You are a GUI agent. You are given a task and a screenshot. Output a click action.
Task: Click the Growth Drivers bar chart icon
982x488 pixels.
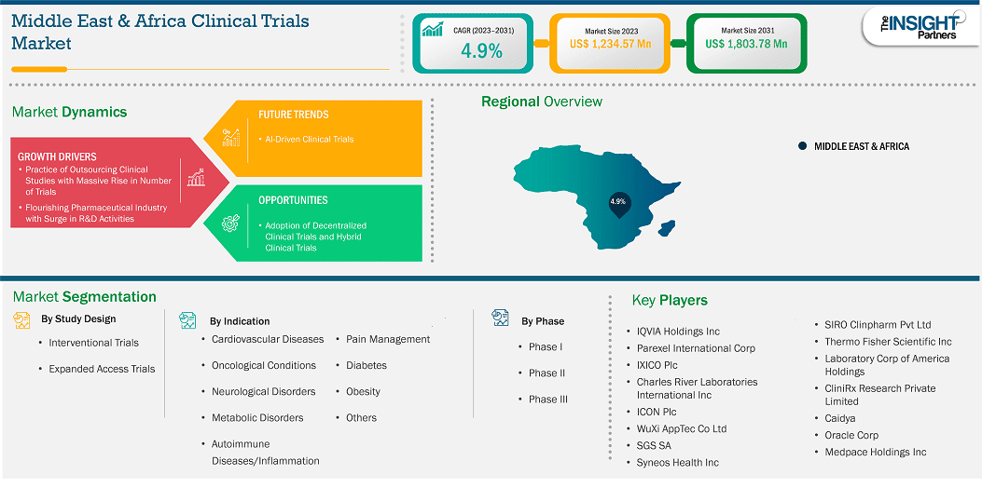point(196,178)
